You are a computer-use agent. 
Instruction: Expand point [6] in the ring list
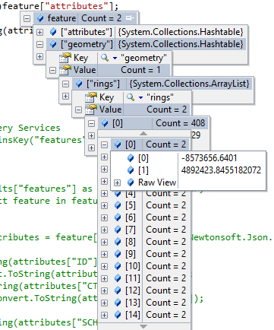104,217
